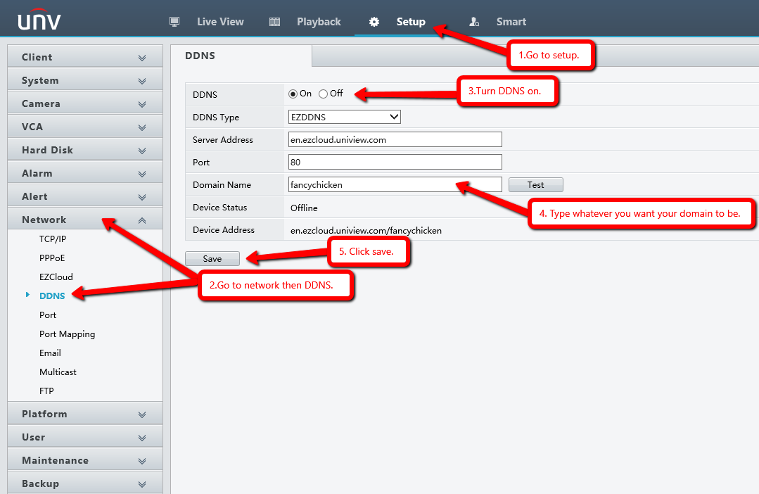Open the DDNS Type dropdown
Image resolution: width=759 pixels, height=494 pixels.
[x=345, y=117]
